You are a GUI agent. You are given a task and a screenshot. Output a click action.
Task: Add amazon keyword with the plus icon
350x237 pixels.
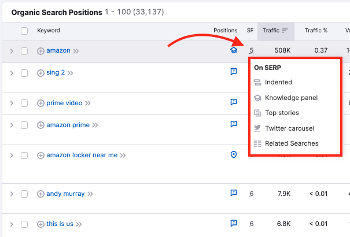(40, 51)
